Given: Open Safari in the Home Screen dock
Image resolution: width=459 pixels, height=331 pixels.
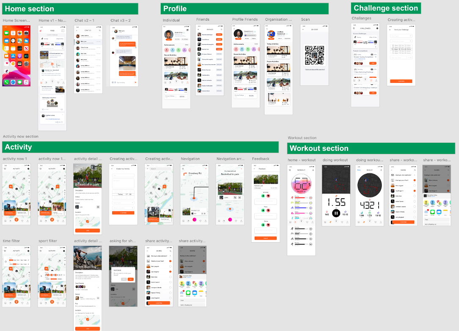Looking at the screenshot, I should (13, 82).
